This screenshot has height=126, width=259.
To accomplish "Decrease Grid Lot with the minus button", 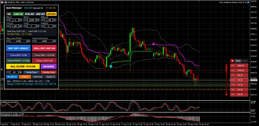I will pos(8,26).
